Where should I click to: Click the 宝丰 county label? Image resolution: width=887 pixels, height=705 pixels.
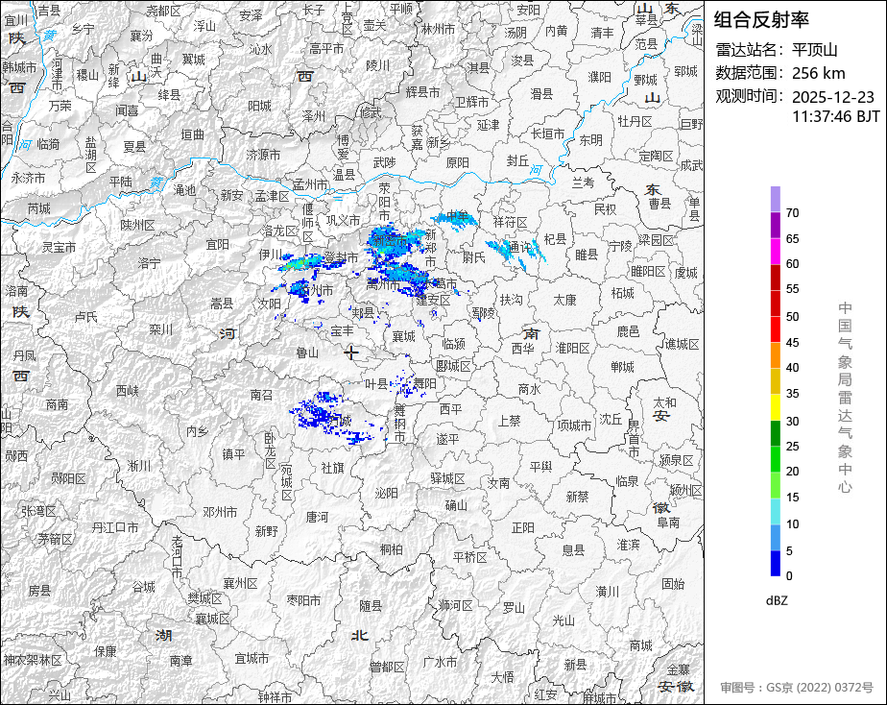(342, 330)
